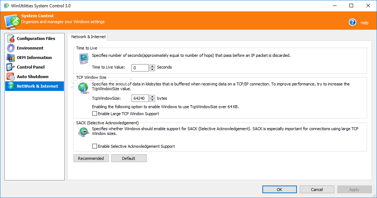Confirm settings with the OK button

(x=279, y=189)
